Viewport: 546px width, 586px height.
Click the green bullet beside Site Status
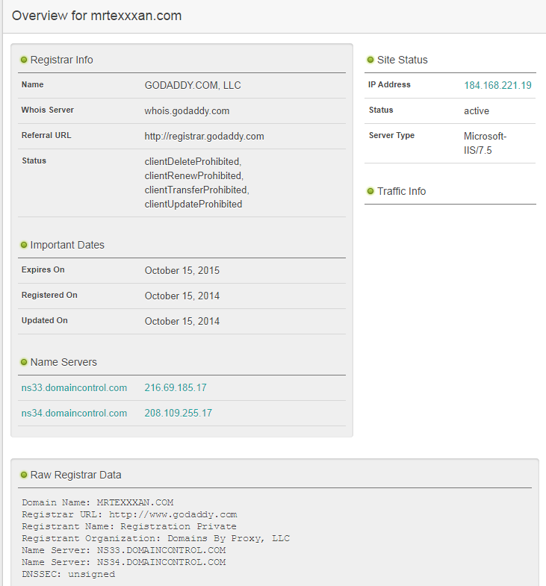pyautogui.click(x=370, y=60)
